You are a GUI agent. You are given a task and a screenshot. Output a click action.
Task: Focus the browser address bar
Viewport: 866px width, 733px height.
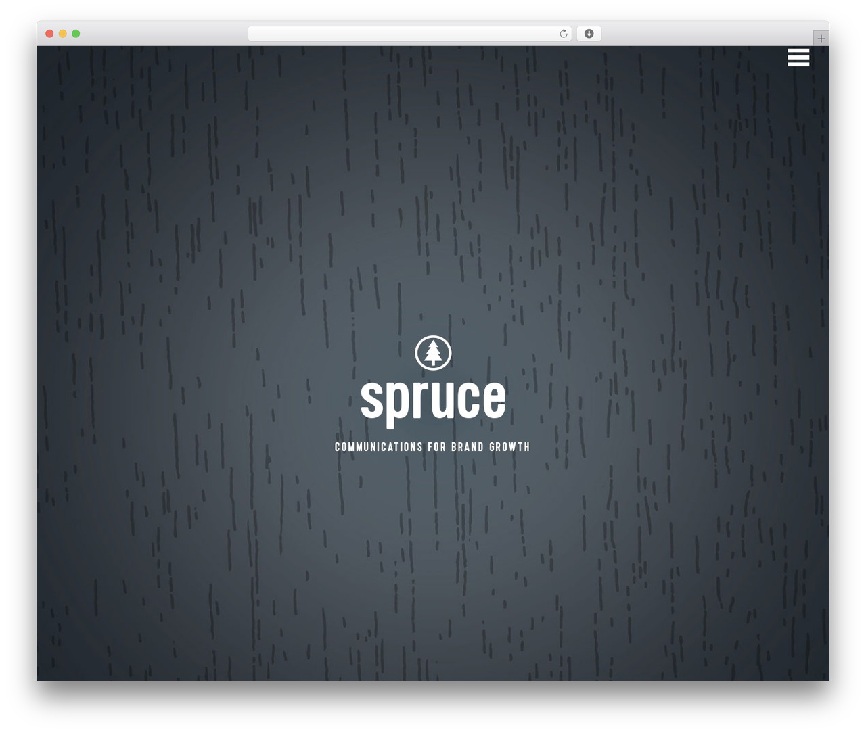409,34
